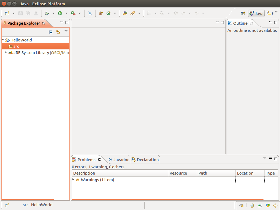This screenshot has width=280, height=210.
Task: Switch to the Javadoc tab
Action: pyautogui.click(x=119, y=160)
